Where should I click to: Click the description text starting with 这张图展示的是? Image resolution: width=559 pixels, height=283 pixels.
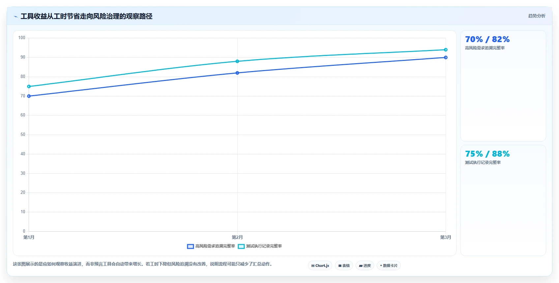pyautogui.click(x=143, y=264)
